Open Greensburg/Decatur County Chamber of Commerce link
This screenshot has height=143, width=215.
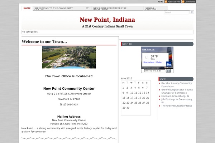[177, 91]
